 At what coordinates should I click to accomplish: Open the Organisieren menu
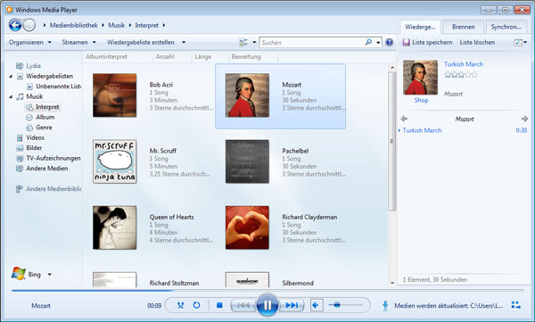coord(30,42)
